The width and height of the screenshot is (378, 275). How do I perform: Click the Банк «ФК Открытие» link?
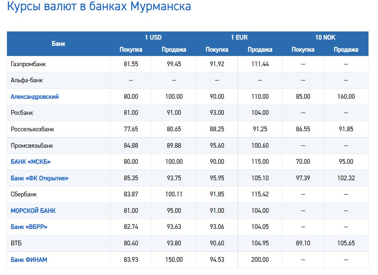coord(39,178)
